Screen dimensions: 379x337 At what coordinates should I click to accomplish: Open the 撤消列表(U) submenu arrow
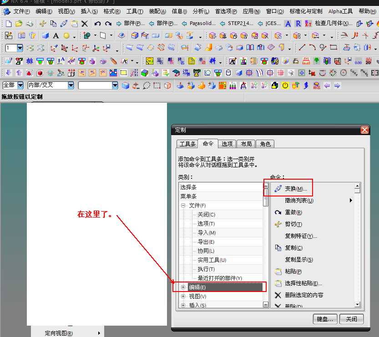coord(351,201)
